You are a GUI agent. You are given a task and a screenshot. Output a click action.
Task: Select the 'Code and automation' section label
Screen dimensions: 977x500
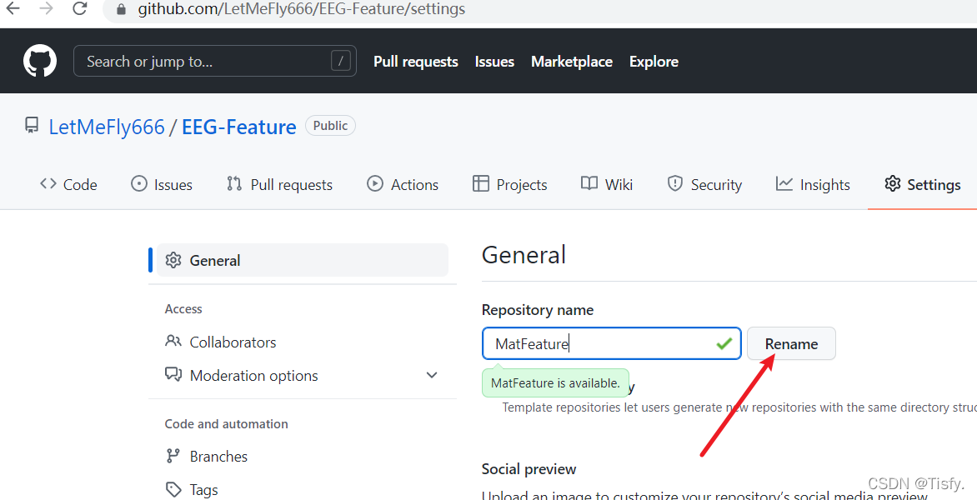[226, 424]
